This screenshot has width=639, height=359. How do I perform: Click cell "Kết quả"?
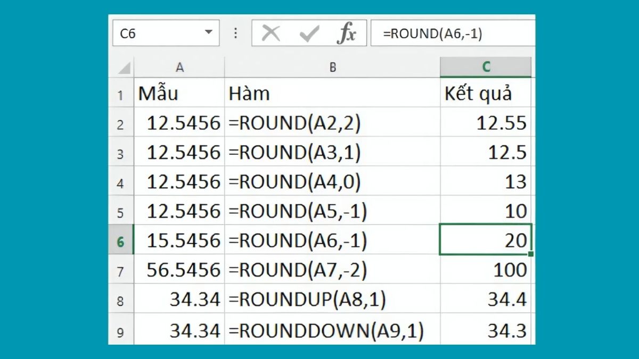pos(486,94)
